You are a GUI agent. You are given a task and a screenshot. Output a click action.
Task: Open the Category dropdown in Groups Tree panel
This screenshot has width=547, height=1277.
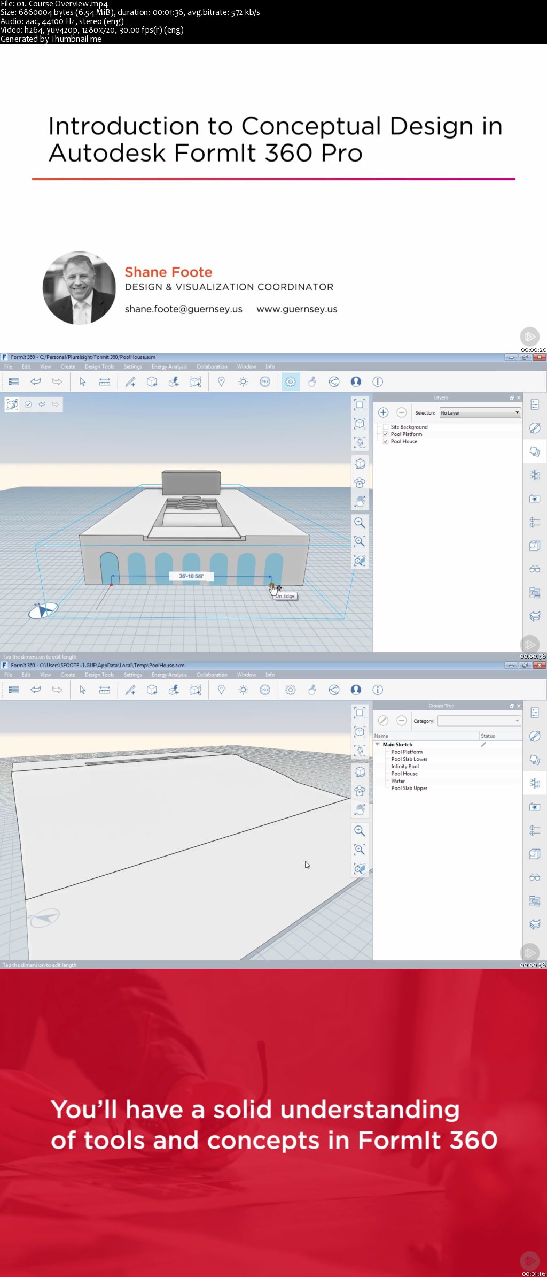479,721
